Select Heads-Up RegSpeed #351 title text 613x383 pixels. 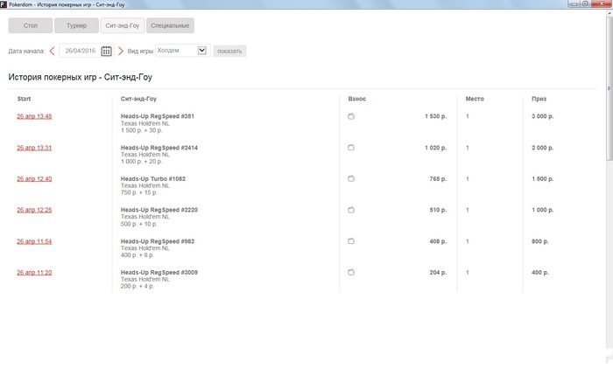[x=157, y=116]
